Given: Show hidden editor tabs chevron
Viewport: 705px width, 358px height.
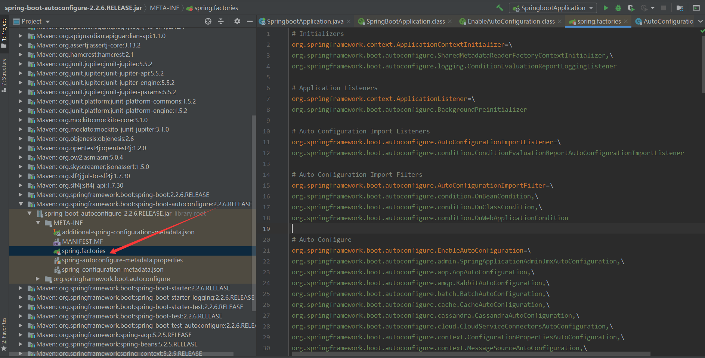Looking at the screenshot, I should [701, 21].
